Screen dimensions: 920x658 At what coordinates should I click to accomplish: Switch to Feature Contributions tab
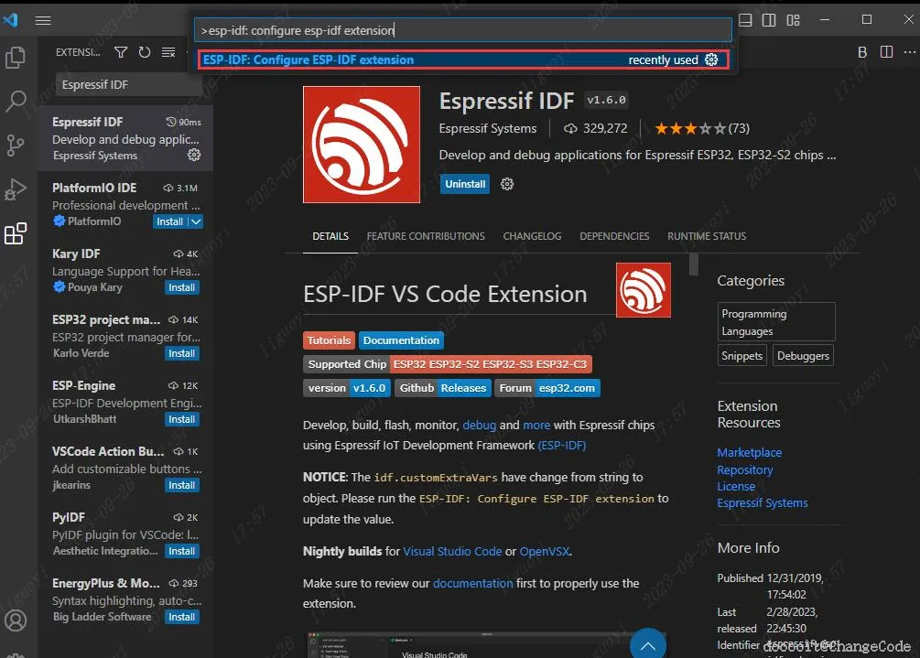(426, 236)
